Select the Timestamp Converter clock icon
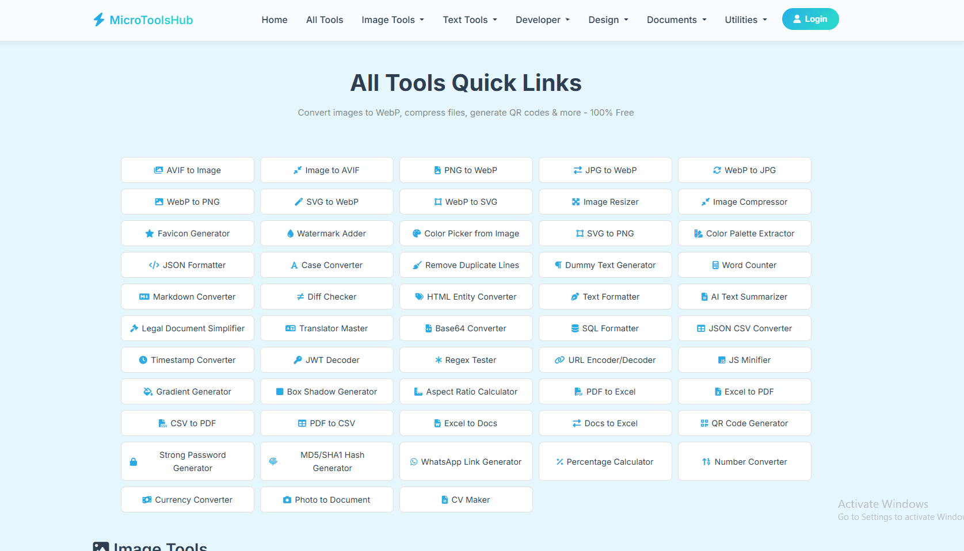This screenshot has width=964, height=551. click(144, 359)
